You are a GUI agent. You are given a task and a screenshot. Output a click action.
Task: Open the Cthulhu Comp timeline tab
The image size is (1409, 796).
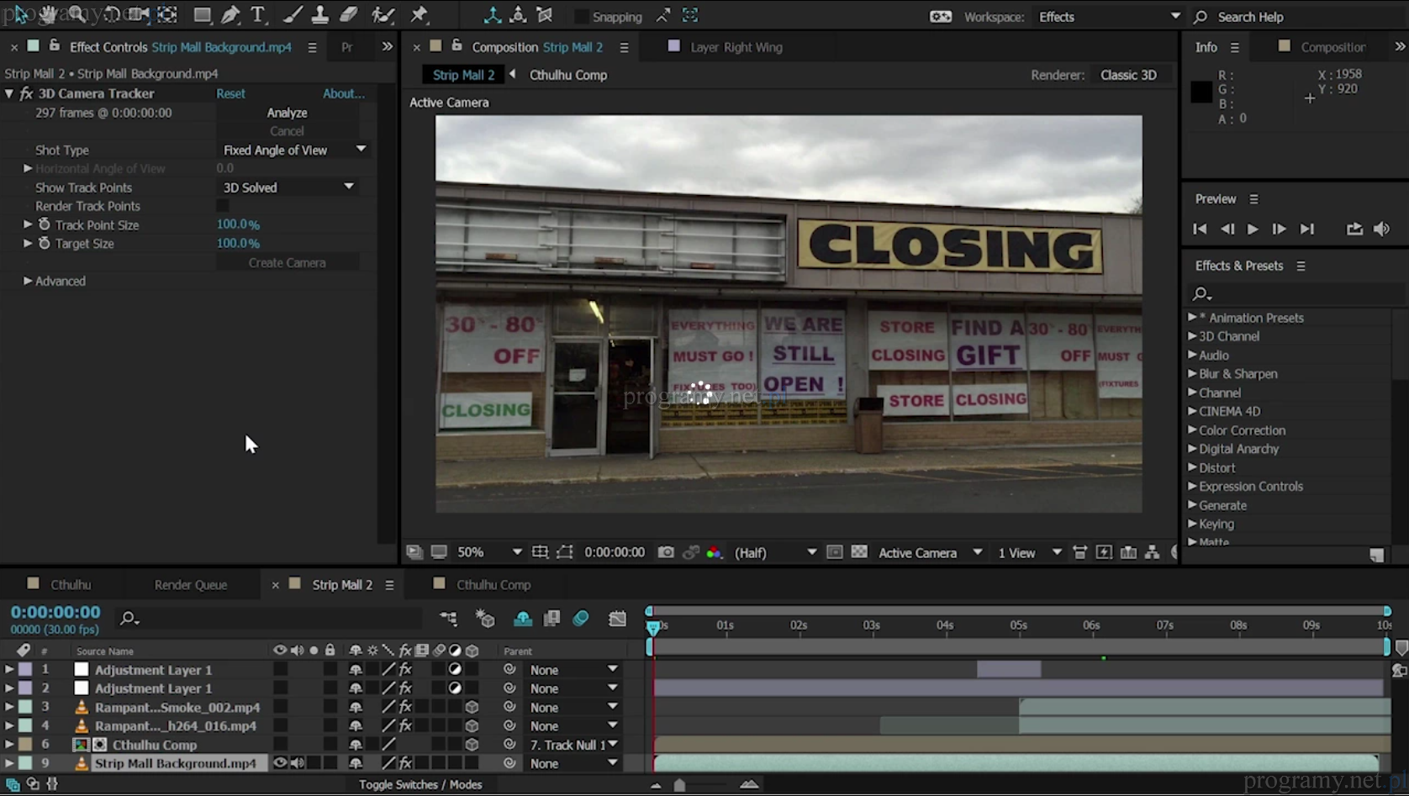(493, 584)
